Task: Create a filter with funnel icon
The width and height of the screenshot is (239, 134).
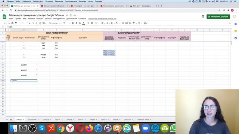Action: pos(134,23)
